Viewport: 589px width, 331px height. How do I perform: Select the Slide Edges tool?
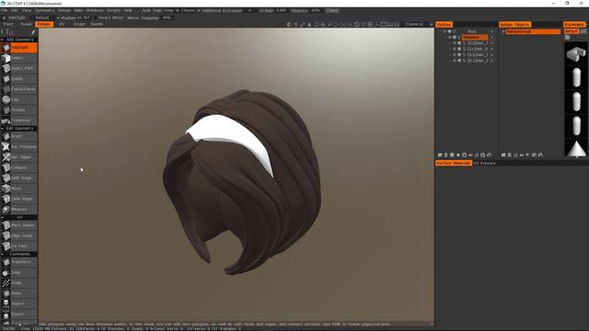coord(18,199)
